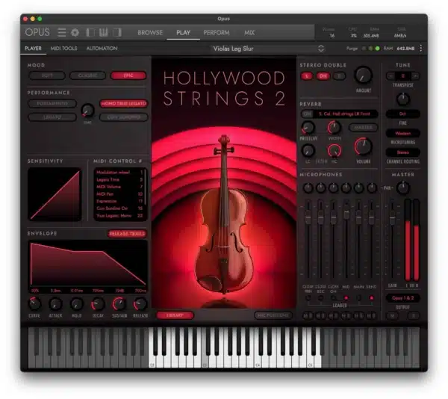
Task: Enable the Classic mood
Action: (87, 75)
